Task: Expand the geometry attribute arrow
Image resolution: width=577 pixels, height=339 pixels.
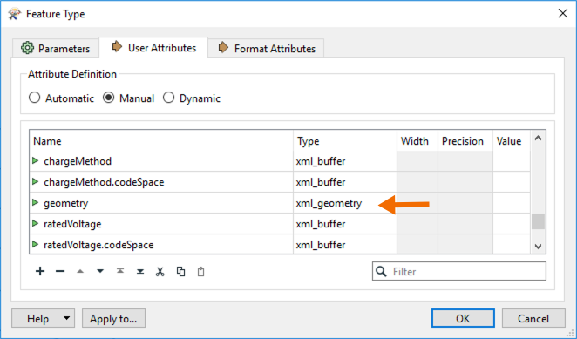Action: point(36,203)
